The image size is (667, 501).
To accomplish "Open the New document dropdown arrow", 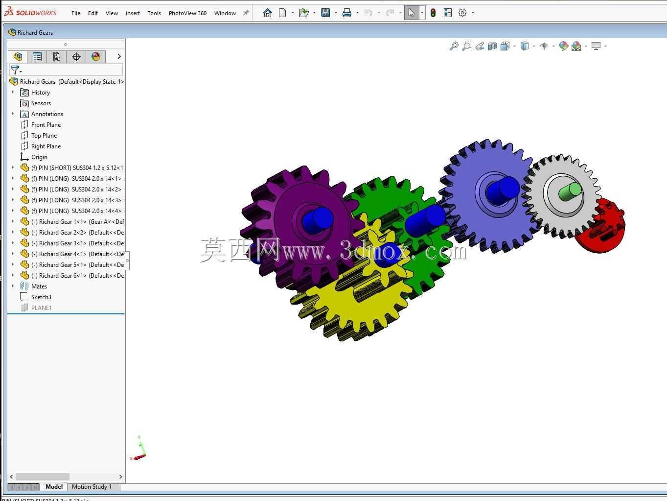I will click(x=293, y=13).
